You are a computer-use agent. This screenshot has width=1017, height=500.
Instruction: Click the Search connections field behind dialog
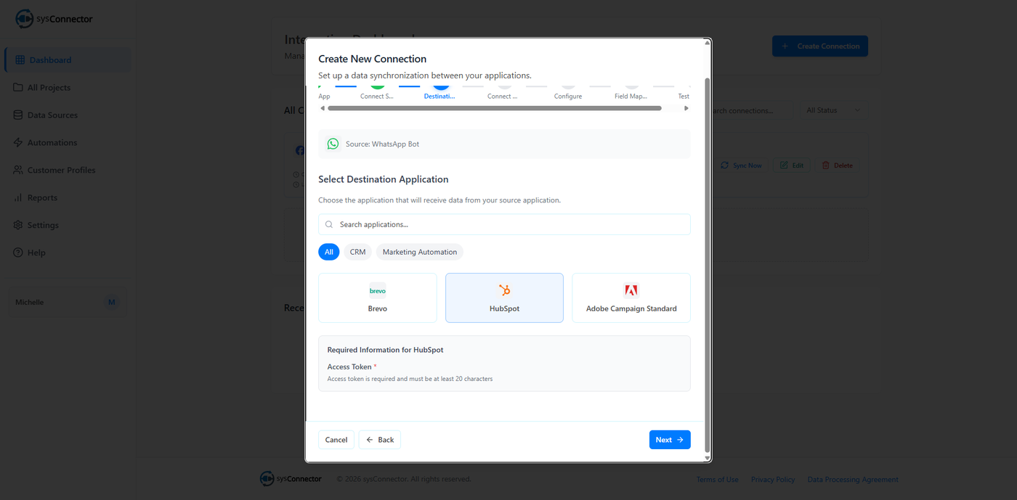[x=752, y=110]
